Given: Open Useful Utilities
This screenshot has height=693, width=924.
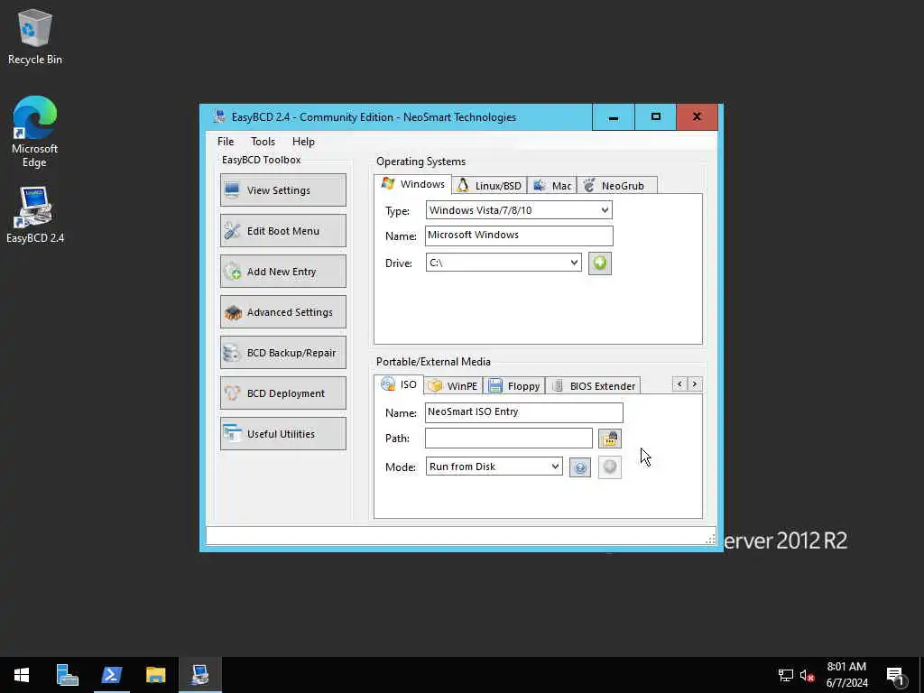Looking at the screenshot, I should click(282, 434).
